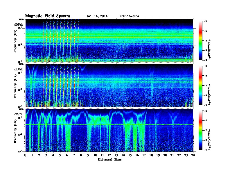
Task: Click hour tick label 7 on time axis
Action: 74,155
